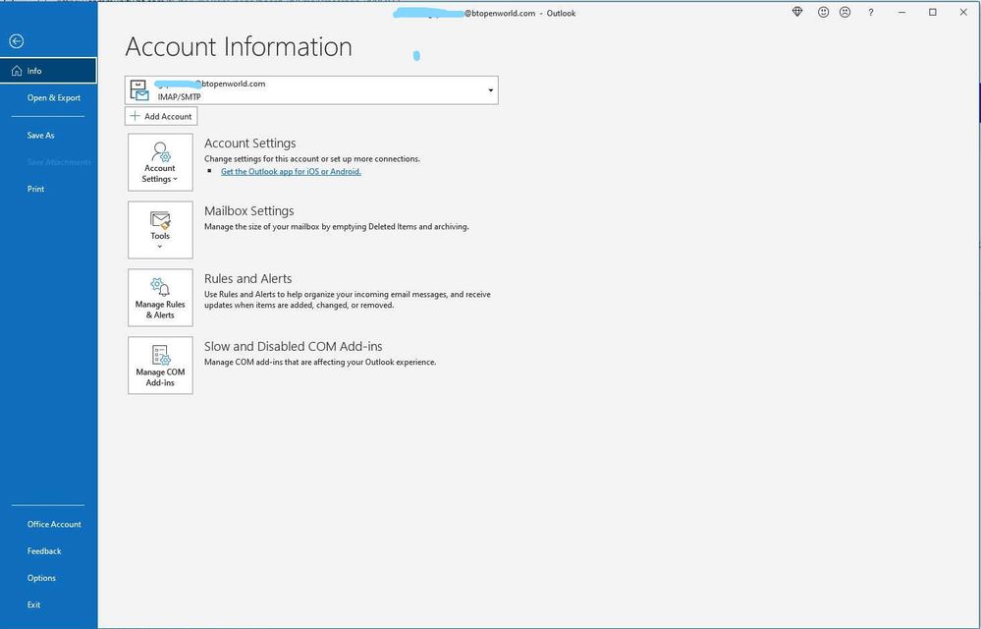
Task: Click the Add Account button
Action: coord(161,116)
